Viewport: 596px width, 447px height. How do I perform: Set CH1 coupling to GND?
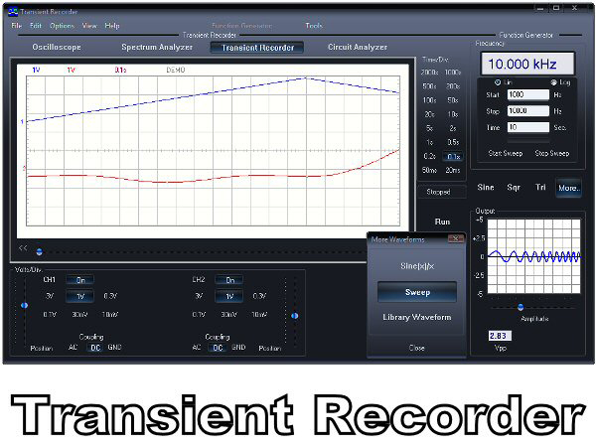coord(114,348)
